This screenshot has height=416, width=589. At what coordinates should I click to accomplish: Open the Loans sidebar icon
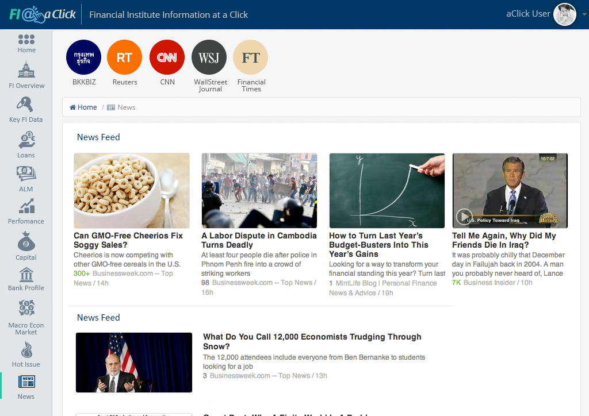point(26,140)
